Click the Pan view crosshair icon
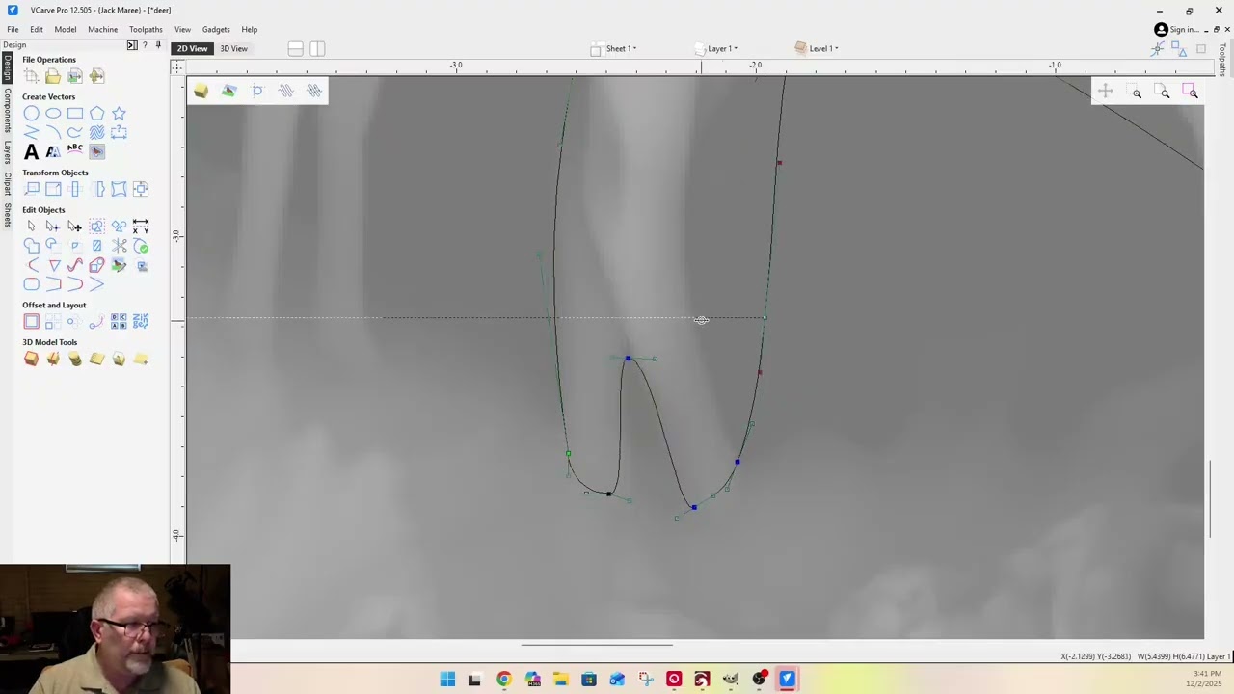This screenshot has height=694, width=1234. point(1106,92)
